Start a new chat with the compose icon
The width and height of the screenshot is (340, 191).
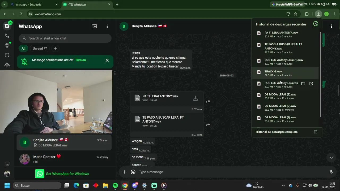[x=95, y=26]
